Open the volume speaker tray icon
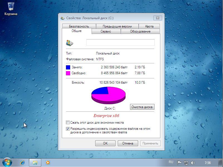223x167 pixels. tap(193, 163)
